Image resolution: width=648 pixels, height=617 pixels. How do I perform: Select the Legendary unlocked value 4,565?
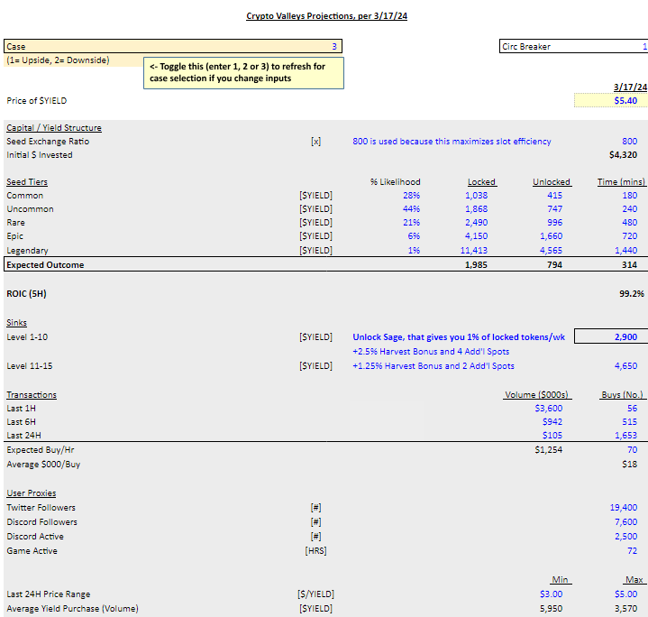click(x=551, y=250)
